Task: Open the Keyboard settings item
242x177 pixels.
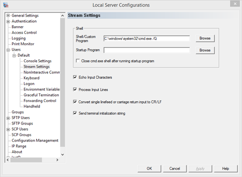Action: [32, 78]
